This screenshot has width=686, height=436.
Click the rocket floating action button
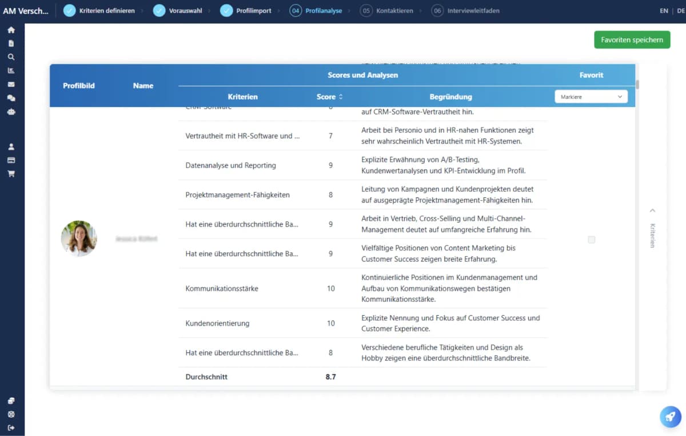click(x=670, y=417)
